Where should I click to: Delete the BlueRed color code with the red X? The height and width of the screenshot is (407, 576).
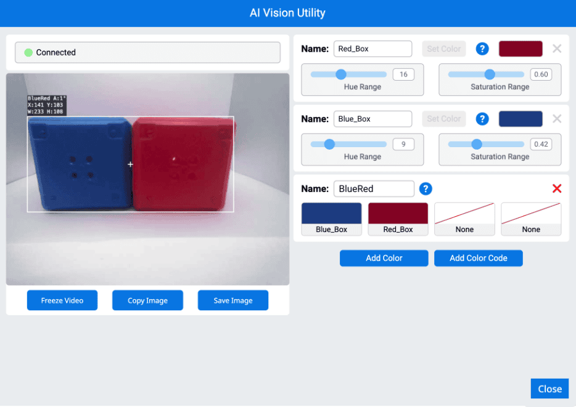click(x=557, y=188)
